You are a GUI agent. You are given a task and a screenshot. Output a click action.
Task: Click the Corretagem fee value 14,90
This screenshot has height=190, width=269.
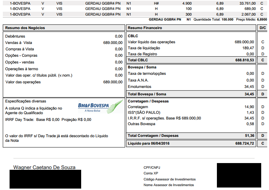click(x=249, y=107)
